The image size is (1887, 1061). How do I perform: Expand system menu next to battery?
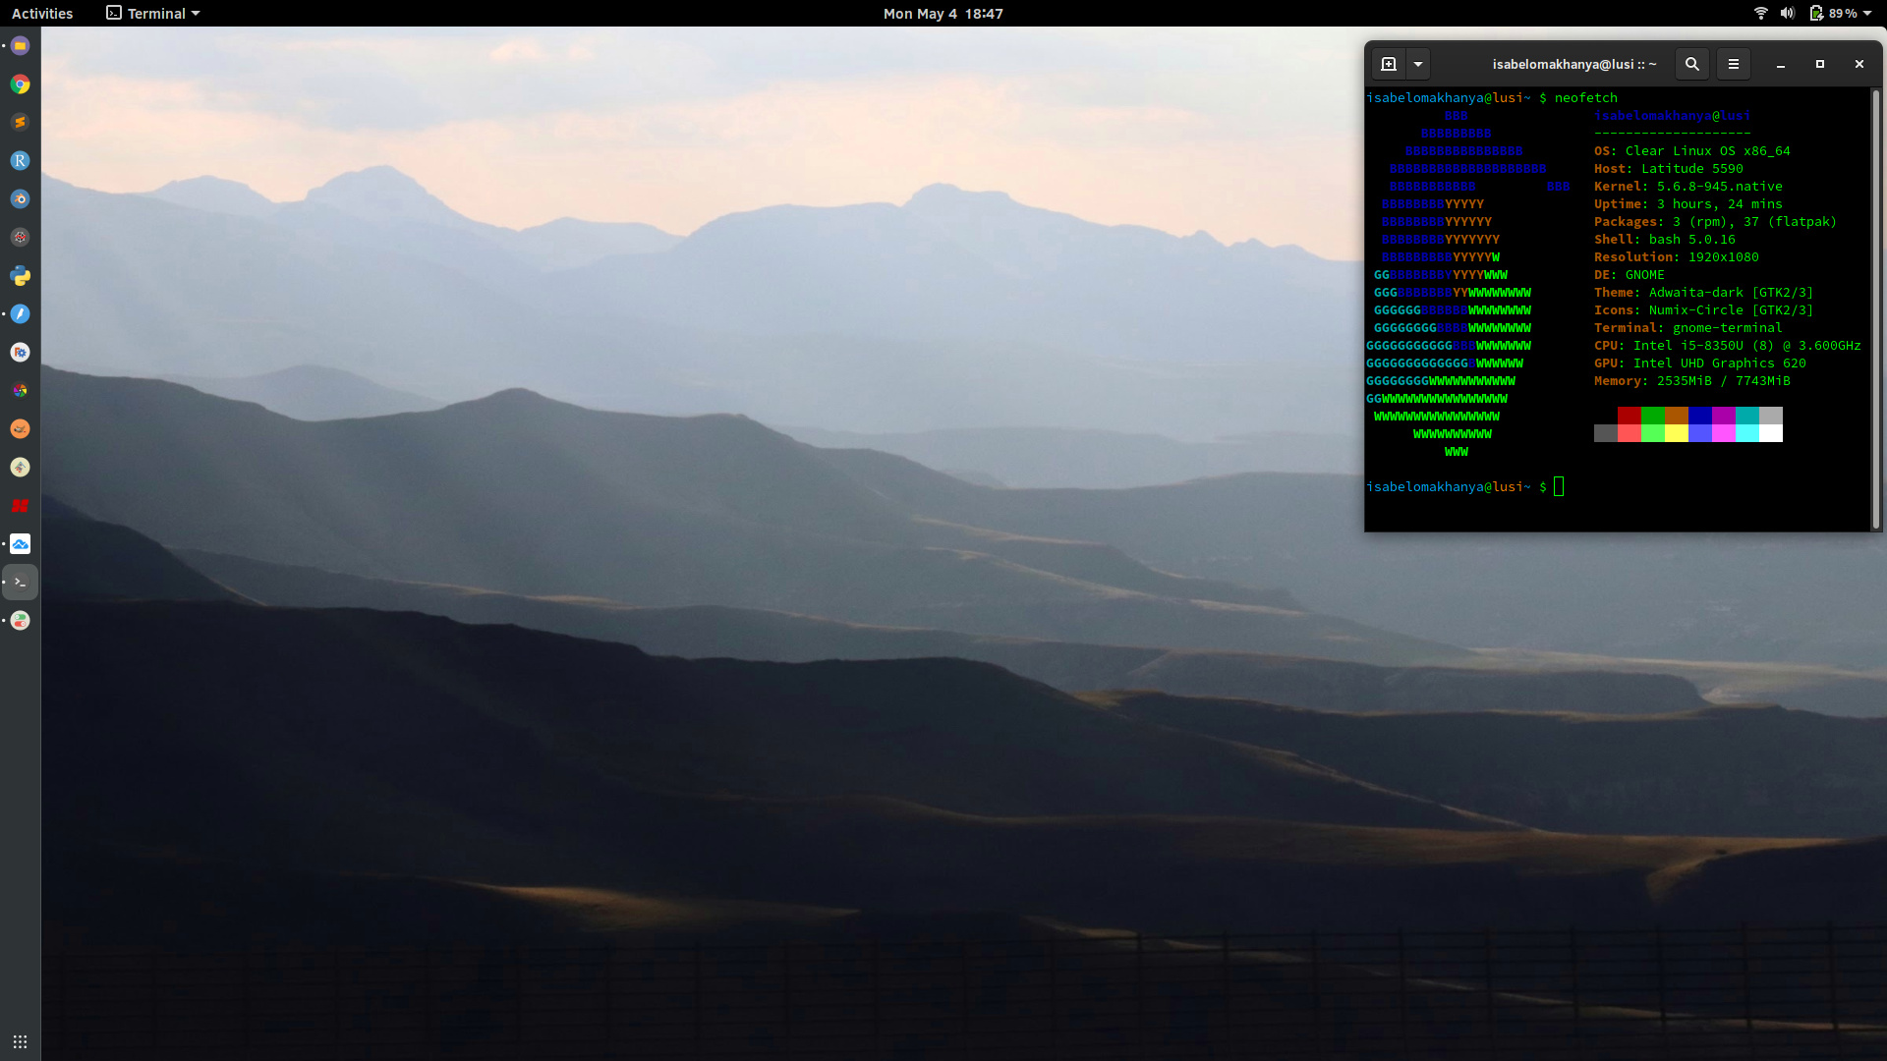pos(1866,14)
